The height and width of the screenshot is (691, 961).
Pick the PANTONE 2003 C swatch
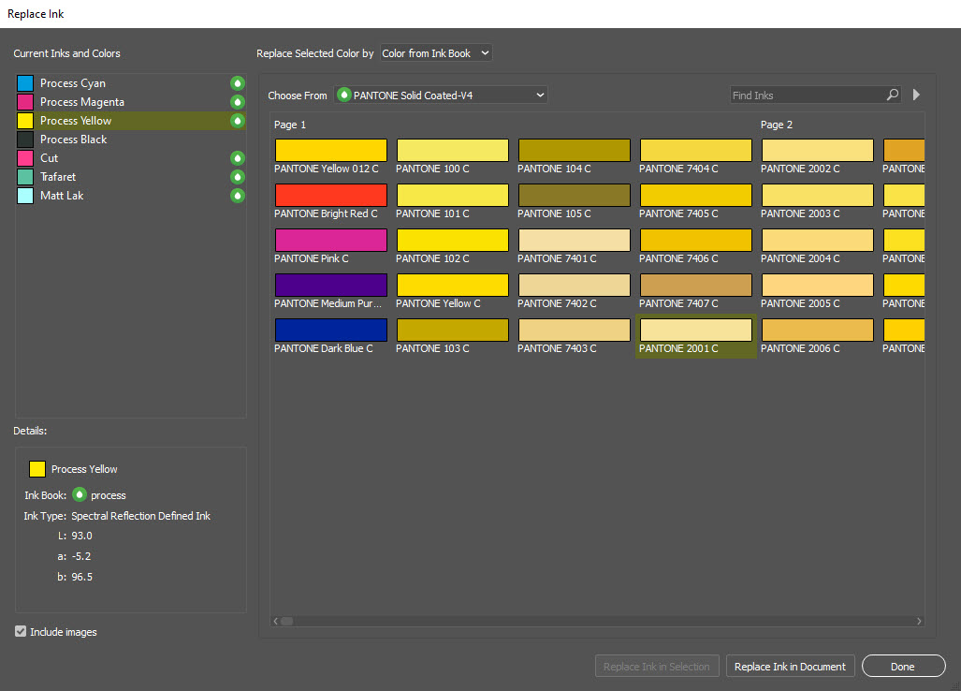tap(818, 195)
